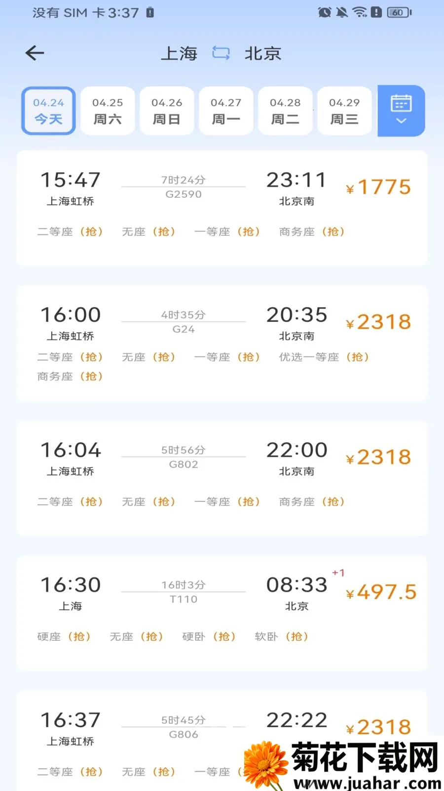Pick the 04.28 周二 date tab
444x791 pixels.
click(285, 111)
